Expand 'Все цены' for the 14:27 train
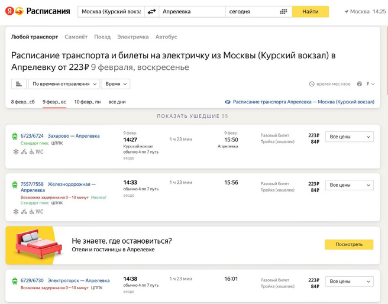 [349, 137]
